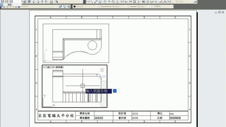Click the black color swatch in color dropdown
This screenshot has height=127, width=226.
pos(75,6)
